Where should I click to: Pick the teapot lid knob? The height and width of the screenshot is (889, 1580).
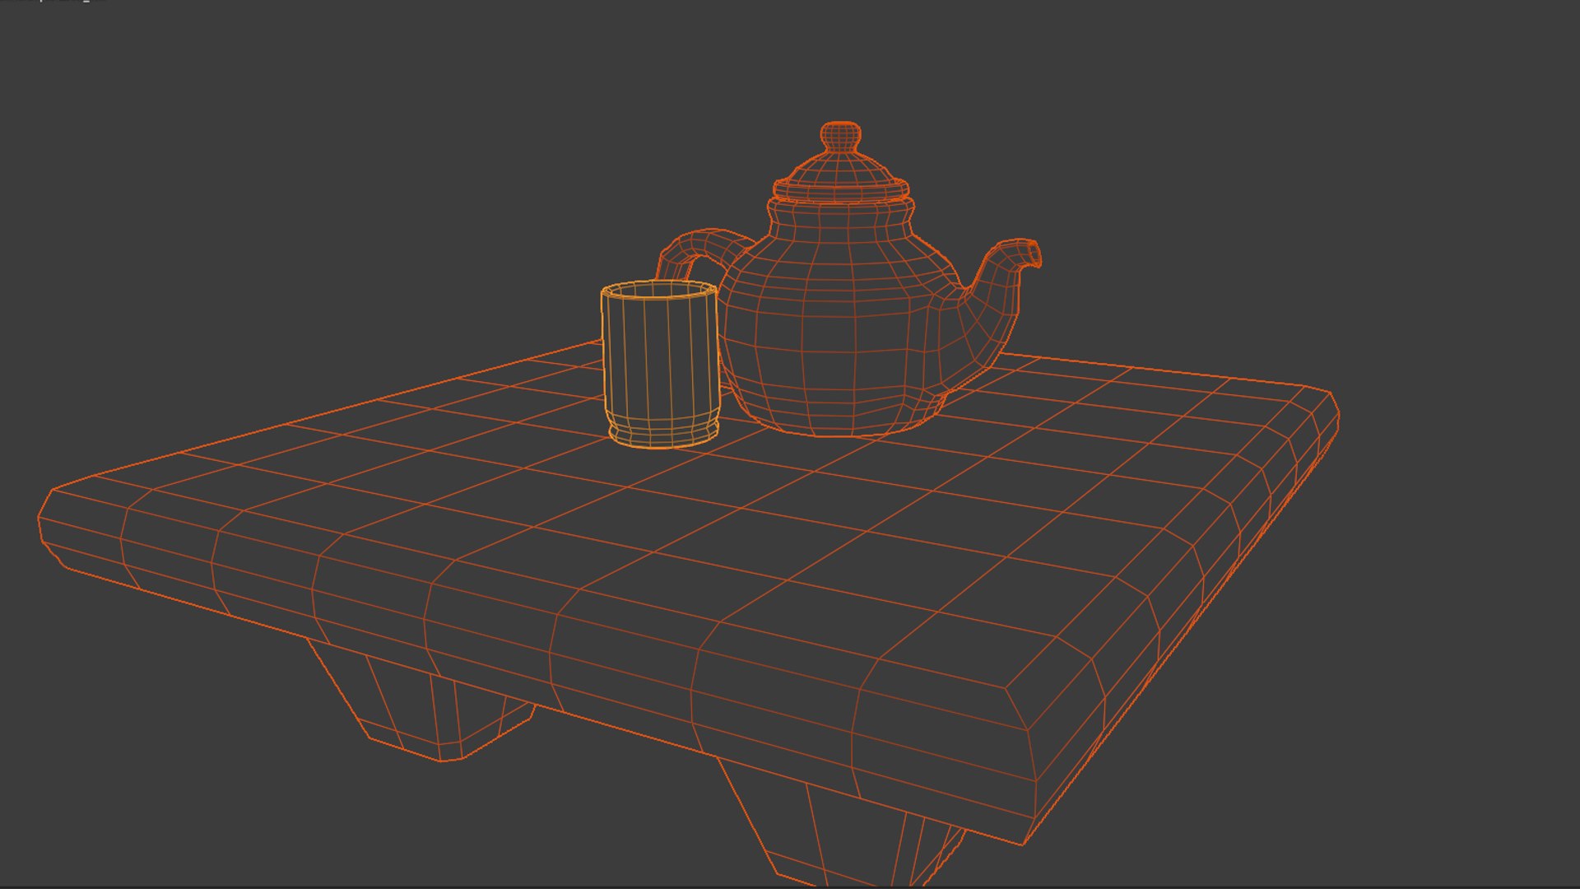(x=840, y=137)
